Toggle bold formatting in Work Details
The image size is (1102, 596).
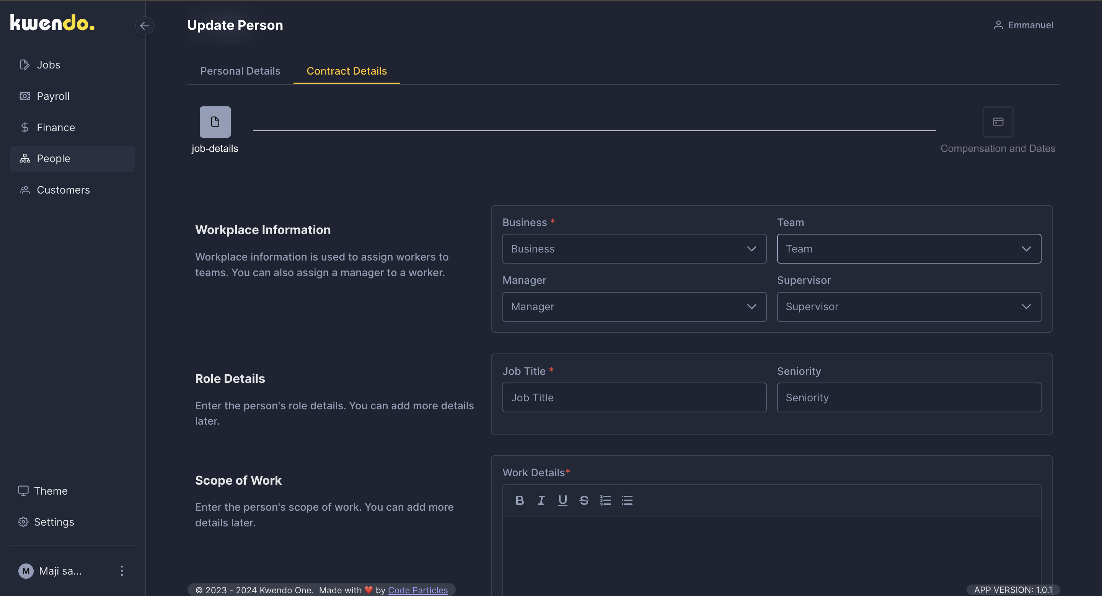(519, 500)
